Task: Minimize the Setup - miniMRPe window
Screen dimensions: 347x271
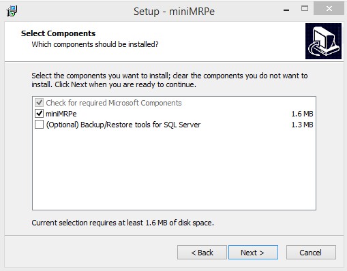Action: [286, 10]
